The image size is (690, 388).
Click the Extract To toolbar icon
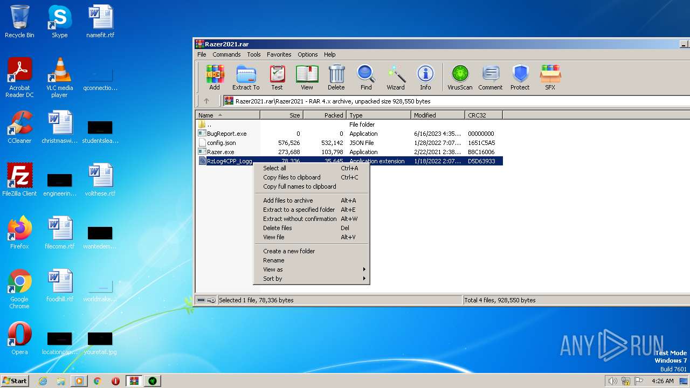tap(246, 77)
